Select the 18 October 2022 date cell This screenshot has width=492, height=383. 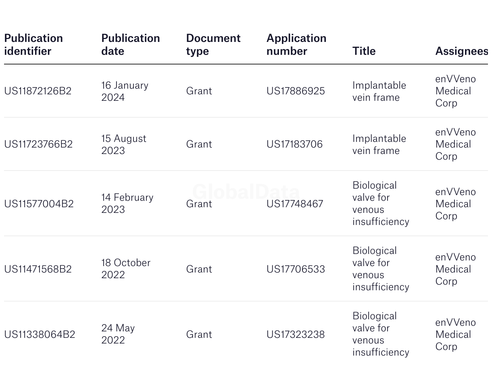coord(125,269)
